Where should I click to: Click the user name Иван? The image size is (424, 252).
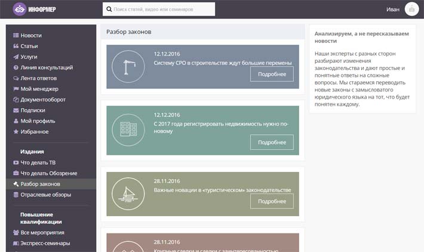point(392,10)
